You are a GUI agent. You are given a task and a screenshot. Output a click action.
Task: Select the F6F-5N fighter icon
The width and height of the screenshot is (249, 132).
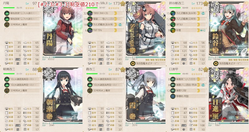90,30
